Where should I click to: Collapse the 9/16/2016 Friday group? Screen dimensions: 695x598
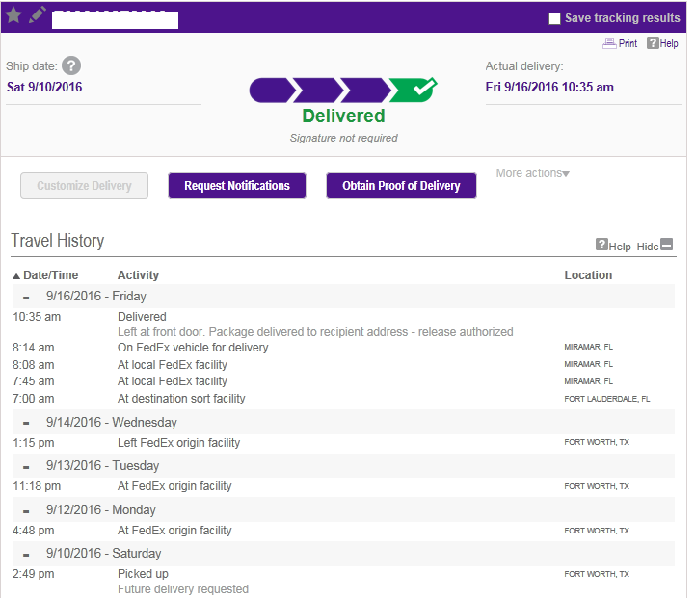click(x=26, y=298)
